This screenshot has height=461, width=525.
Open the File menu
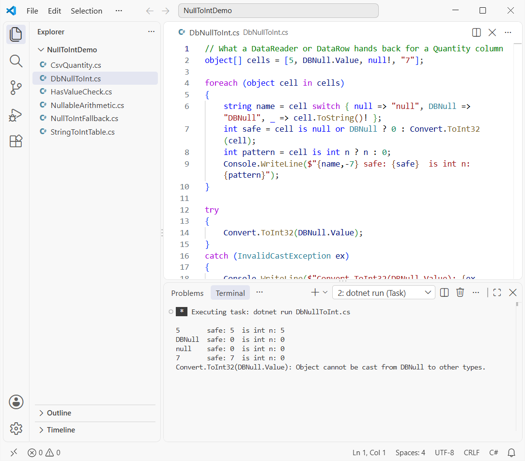[x=32, y=11]
